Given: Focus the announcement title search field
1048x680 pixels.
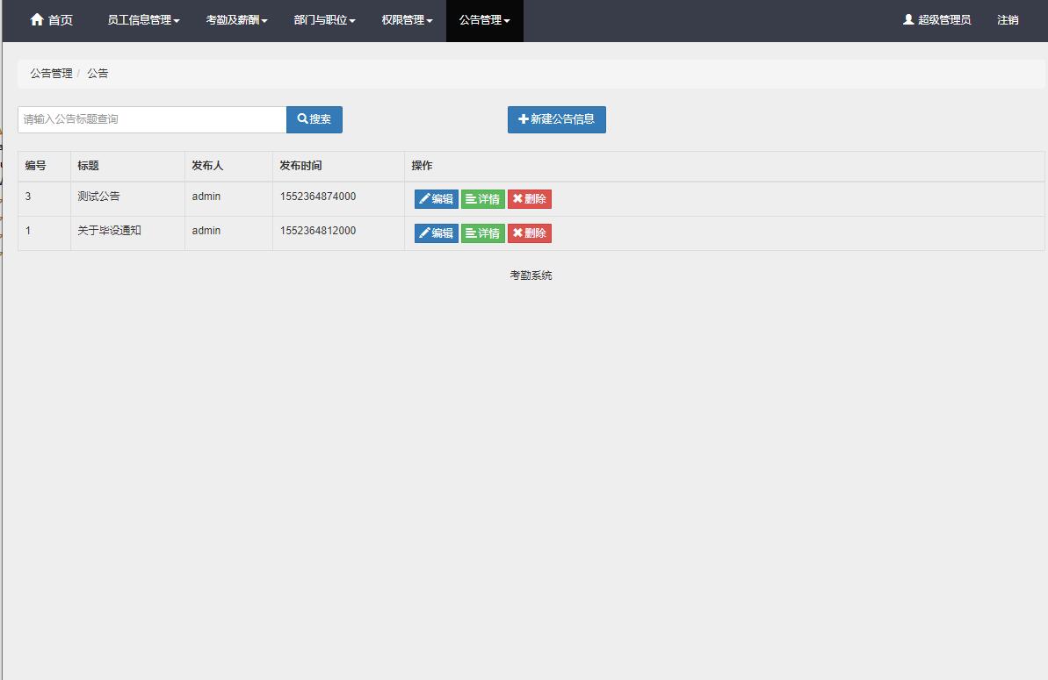Looking at the screenshot, I should 152,119.
